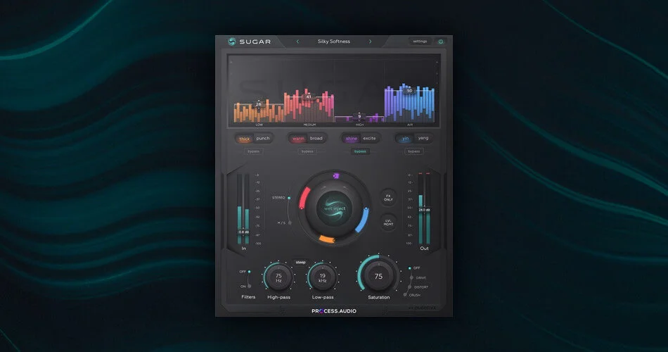Select the yin mode for Air band
Screen dimensions: 668x352
405,139
